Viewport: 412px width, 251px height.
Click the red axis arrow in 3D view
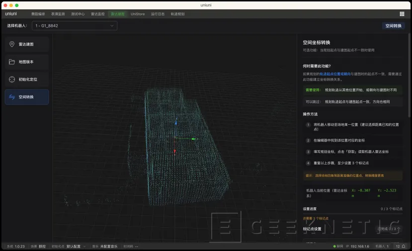pos(174,152)
